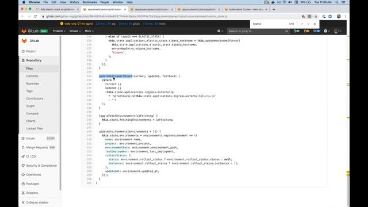This screenshot has width=368, height=207.
Task: Collapse the sidebar
Action: coord(37,202)
